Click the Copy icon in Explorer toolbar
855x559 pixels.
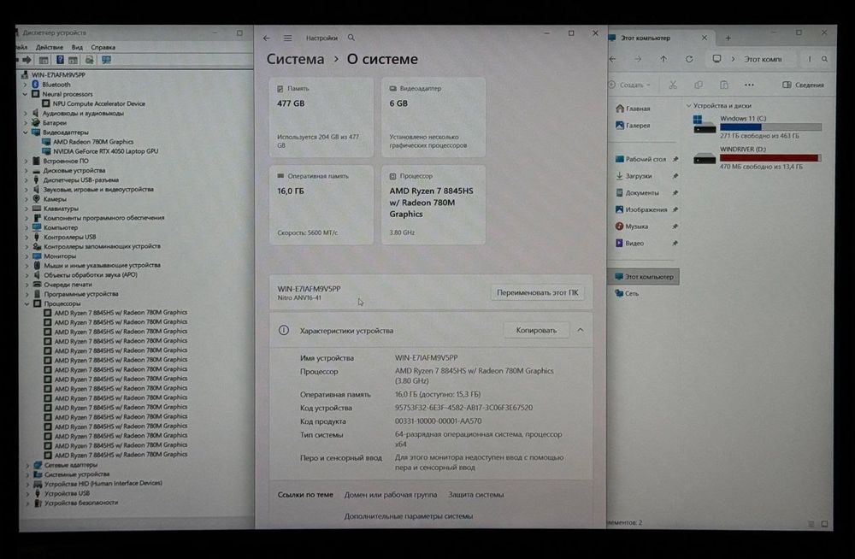click(699, 85)
